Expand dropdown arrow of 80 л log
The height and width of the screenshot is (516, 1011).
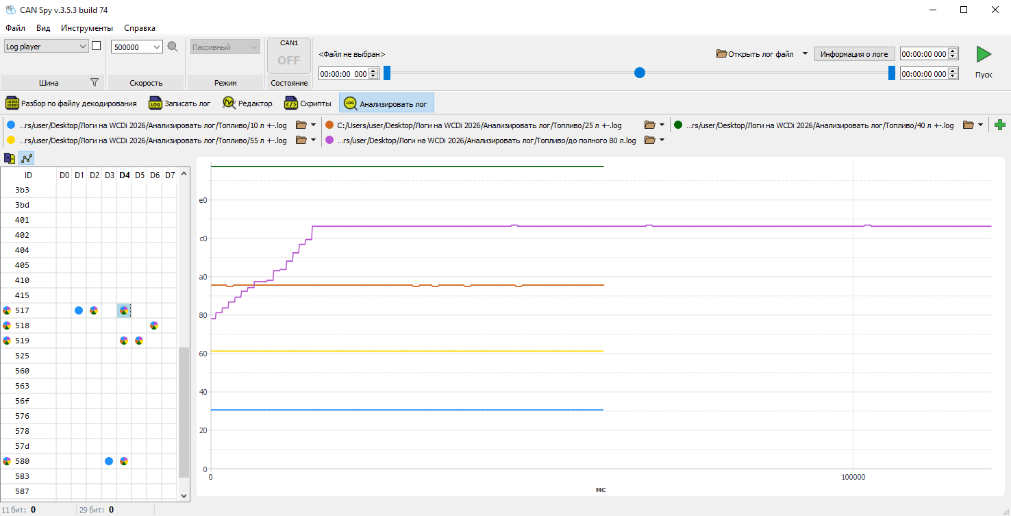click(662, 140)
